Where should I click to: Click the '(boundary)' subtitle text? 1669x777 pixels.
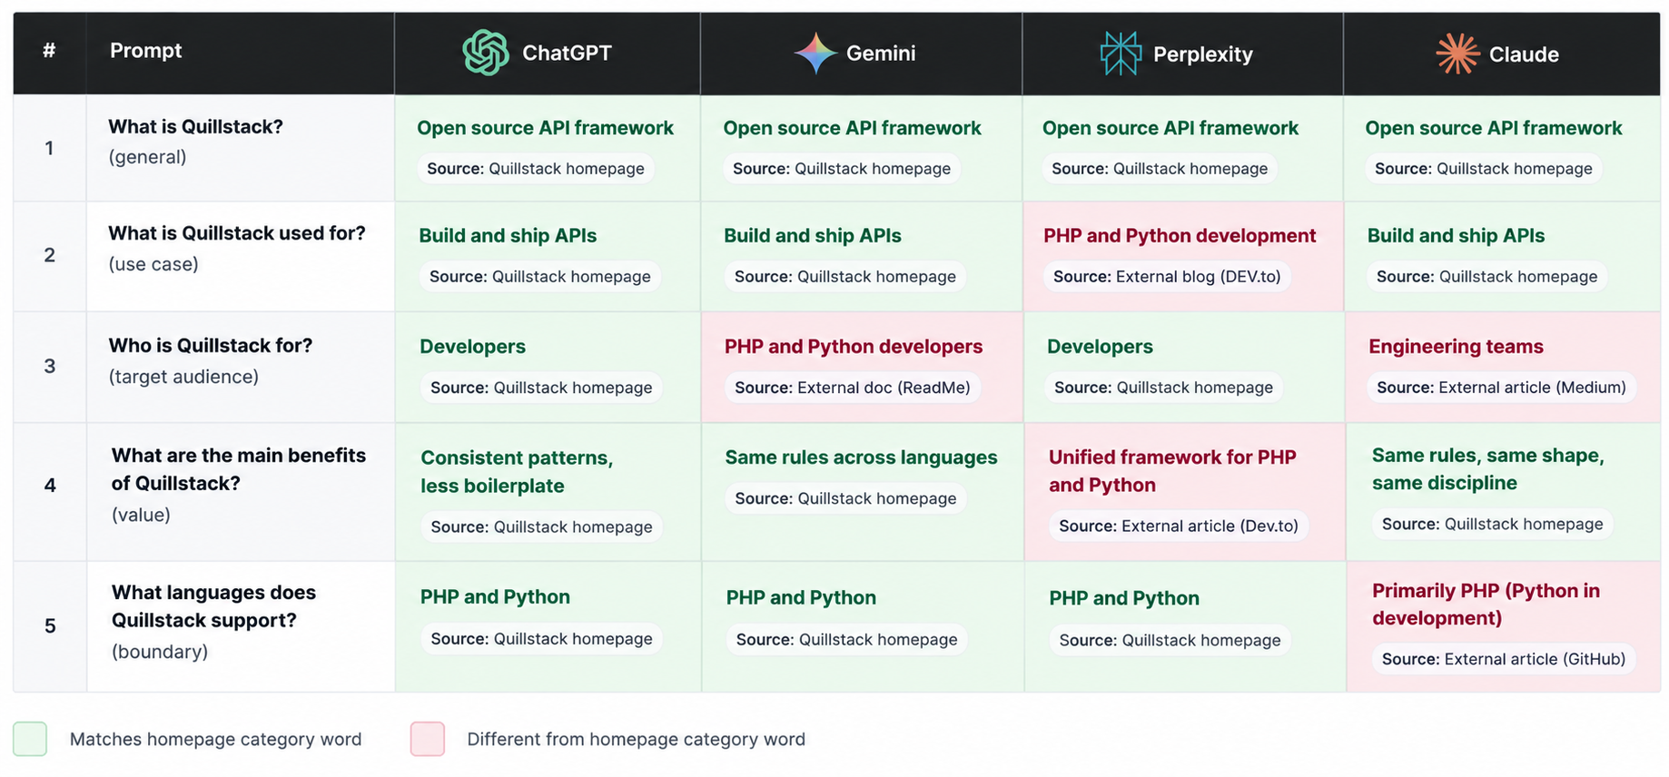[159, 652]
